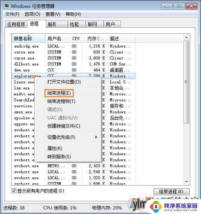The image size is (201, 214).
Task: Open the 文件(F) menu
Action: (12, 14)
